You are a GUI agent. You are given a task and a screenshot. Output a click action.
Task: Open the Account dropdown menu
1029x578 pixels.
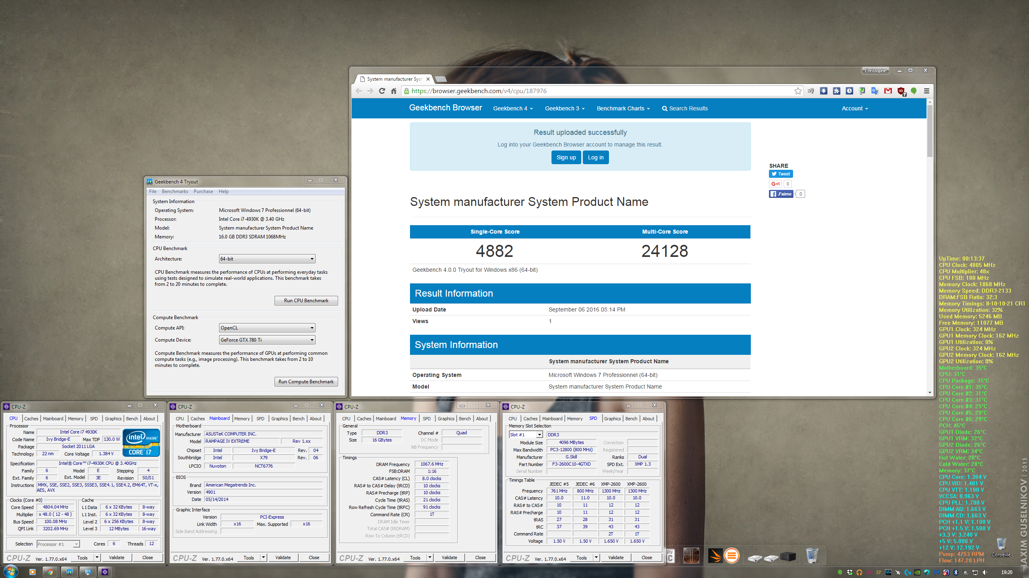pyautogui.click(x=855, y=108)
